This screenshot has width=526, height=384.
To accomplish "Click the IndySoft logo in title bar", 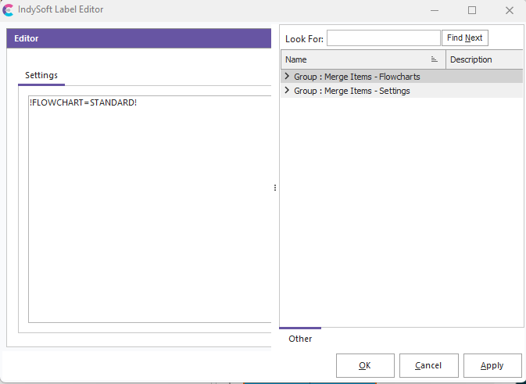I will coord(8,10).
